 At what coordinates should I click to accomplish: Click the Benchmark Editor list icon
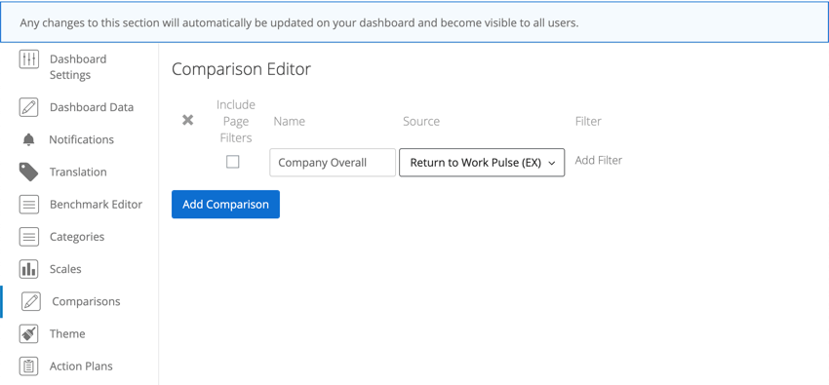pyautogui.click(x=28, y=205)
